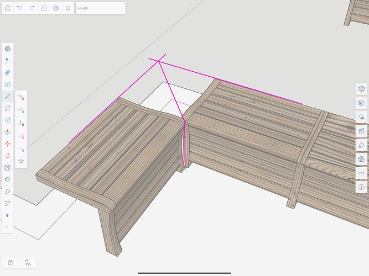Select the Eraser tool
Image resolution: width=369 pixels, height=276 pixels.
tap(8, 72)
